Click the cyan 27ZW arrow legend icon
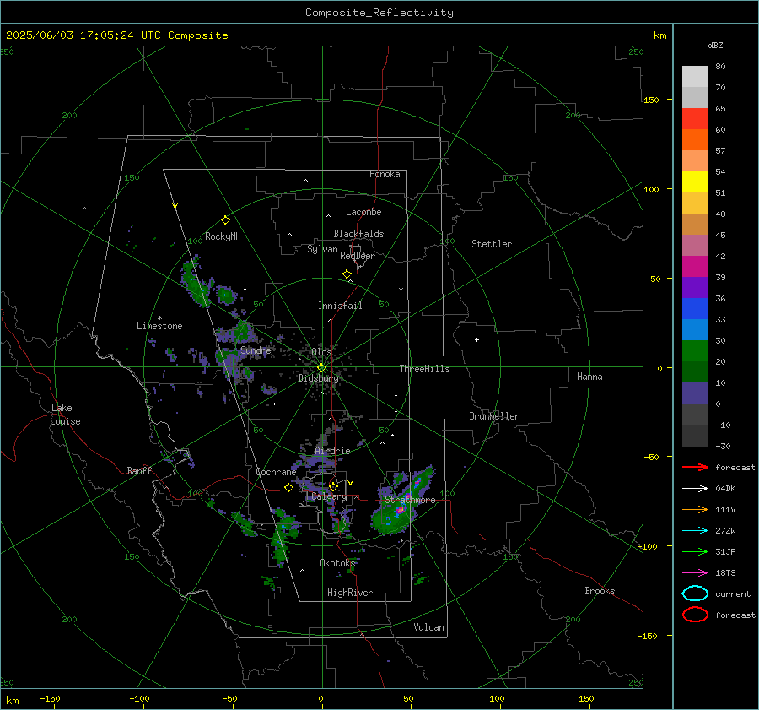This screenshot has width=759, height=710. 695,531
